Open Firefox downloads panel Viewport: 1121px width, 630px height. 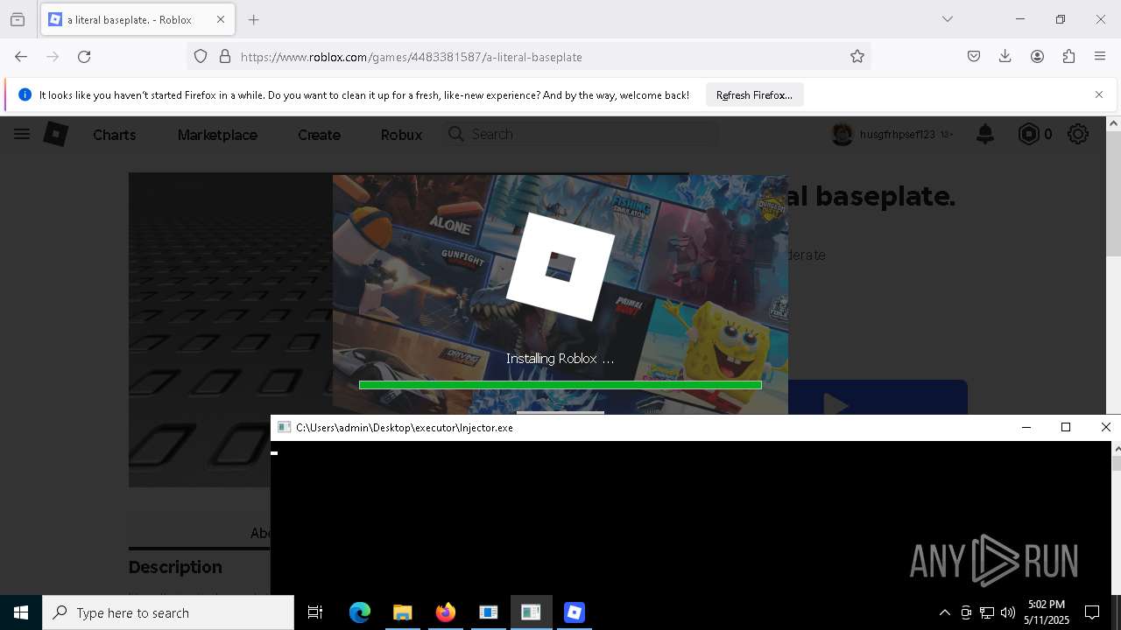tap(1005, 56)
